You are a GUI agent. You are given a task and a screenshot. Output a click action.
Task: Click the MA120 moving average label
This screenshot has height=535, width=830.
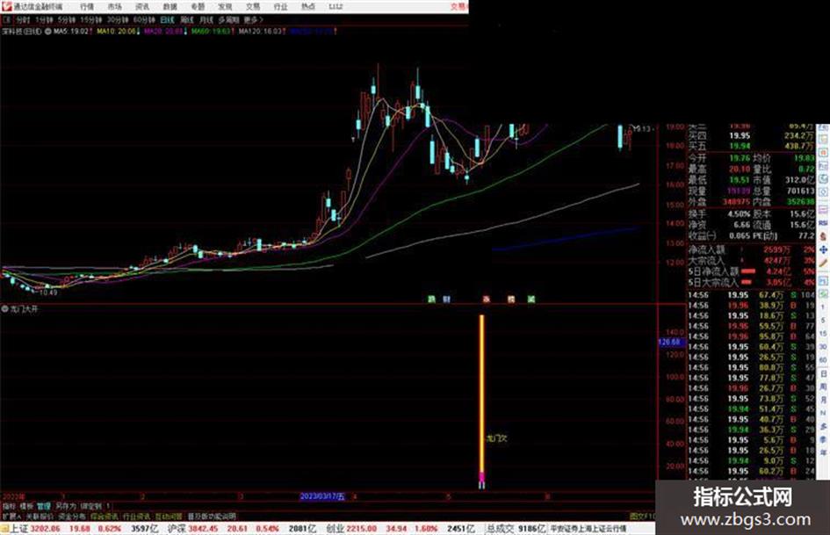click(x=260, y=32)
